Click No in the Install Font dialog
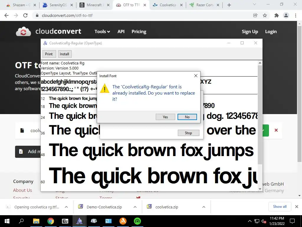This screenshot has width=302, height=227. (x=187, y=117)
